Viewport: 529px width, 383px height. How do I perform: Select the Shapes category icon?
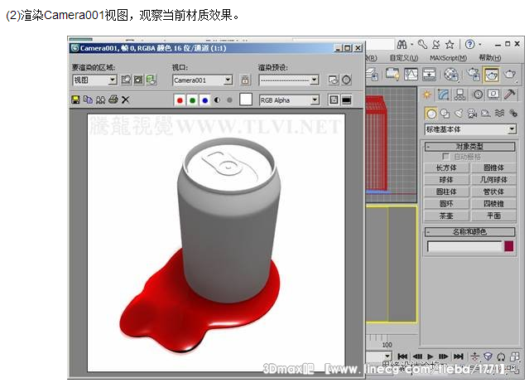pos(445,114)
